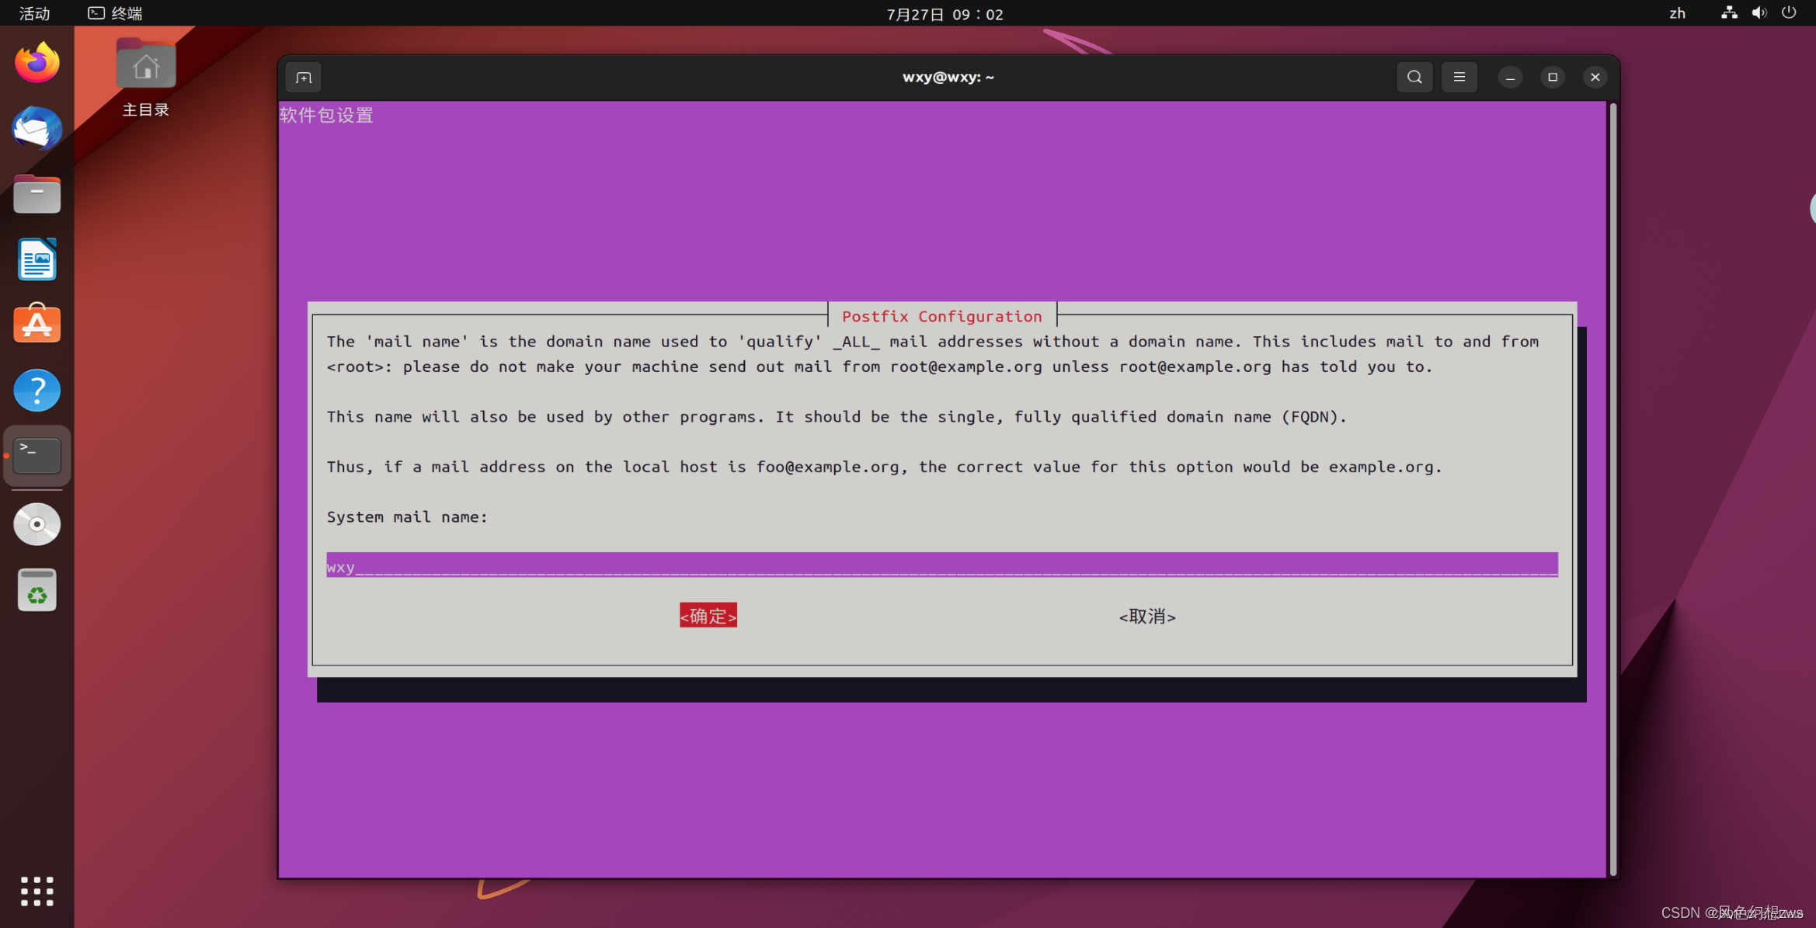
Task: Open terminal search
Action: 1414,77
